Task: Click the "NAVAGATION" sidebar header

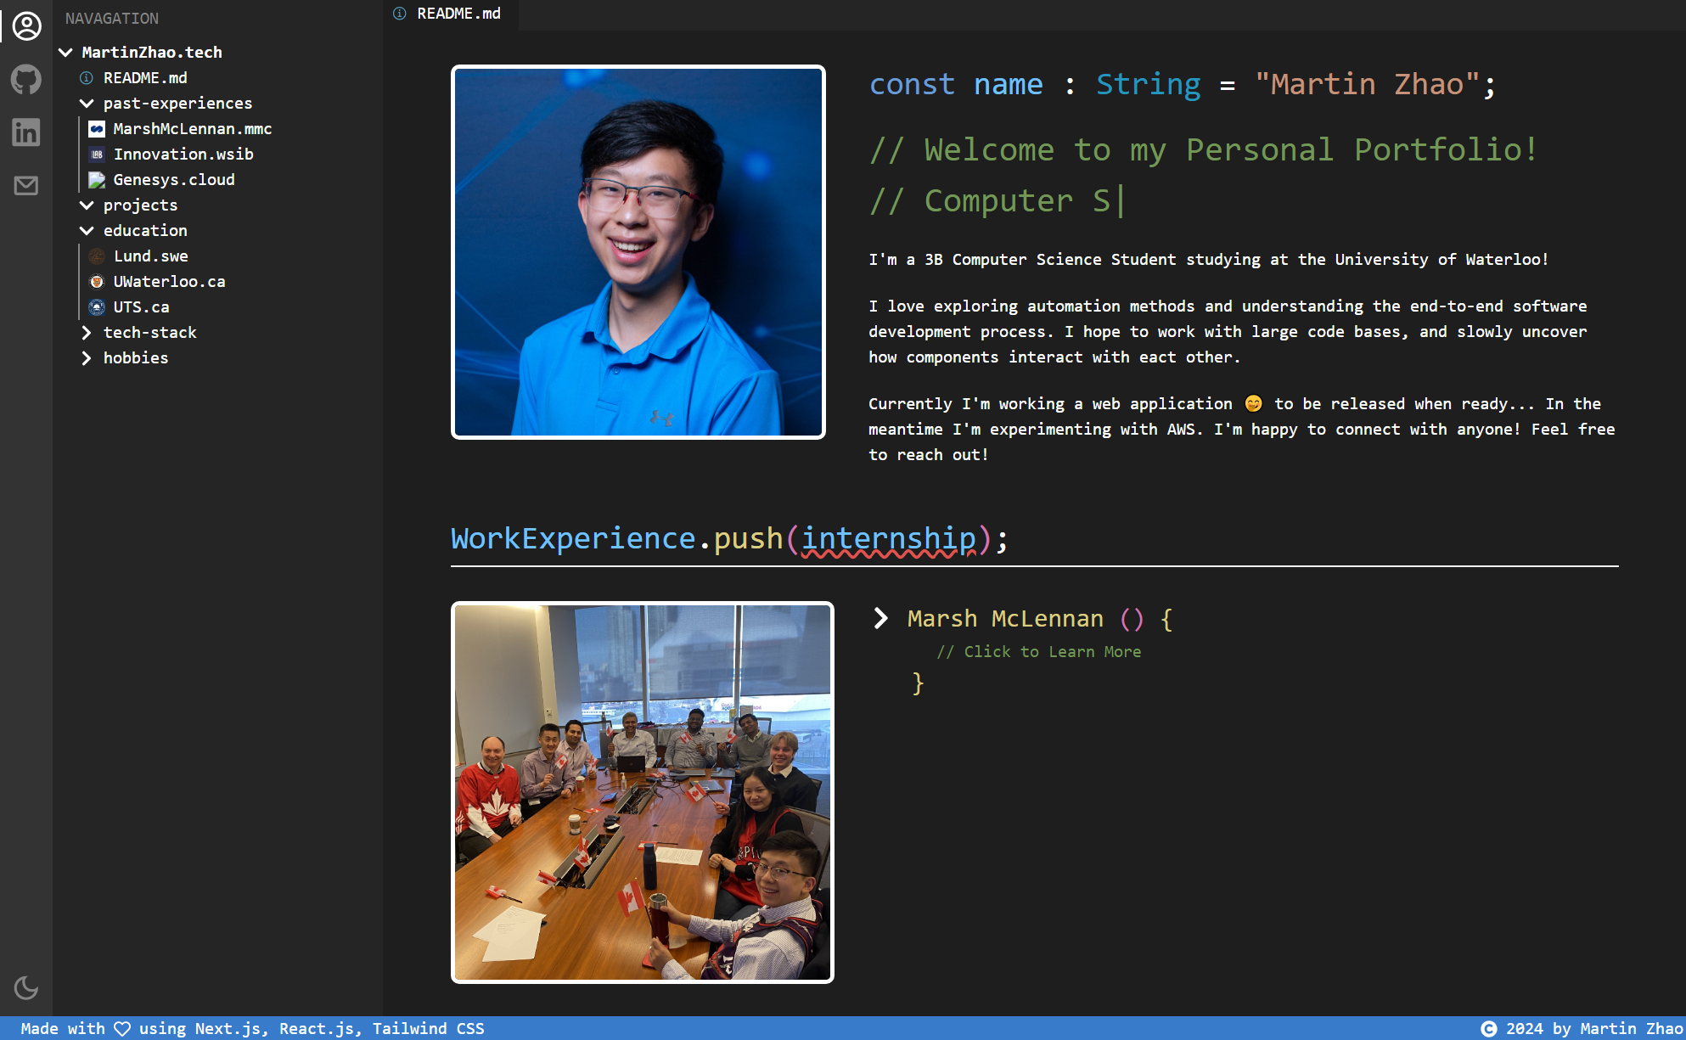Action: tap(112, 19)
